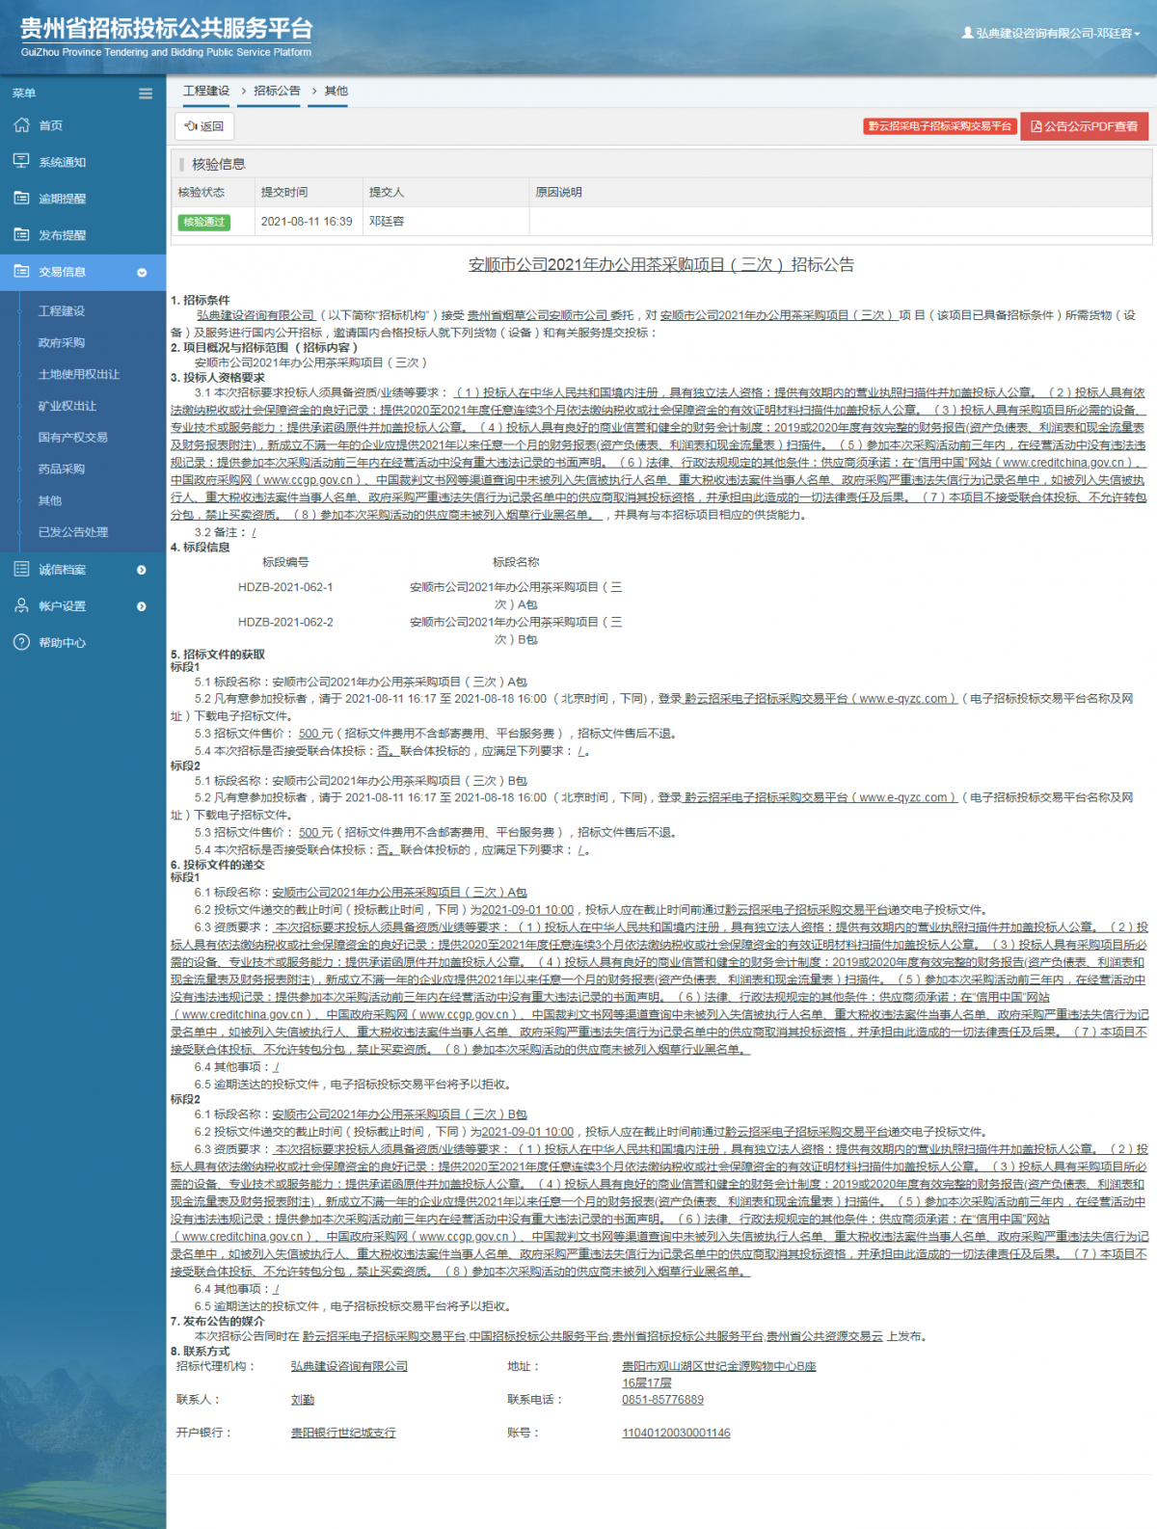Click contact name 刘勤
The width and height of the screenshot is (1157, 1529).
[303, 1400]
